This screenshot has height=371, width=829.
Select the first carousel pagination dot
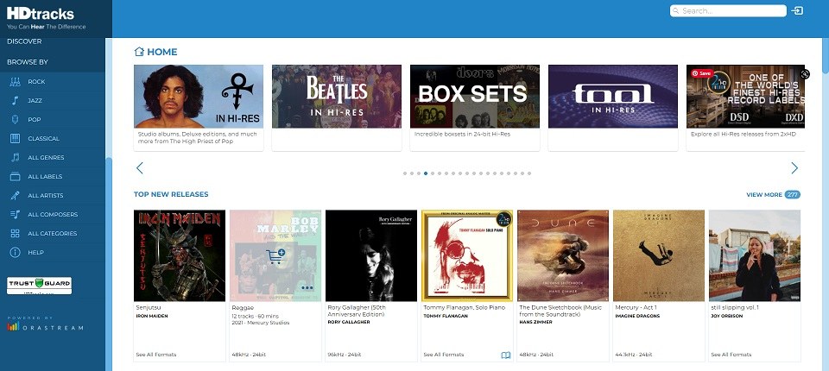pos(405,173)
